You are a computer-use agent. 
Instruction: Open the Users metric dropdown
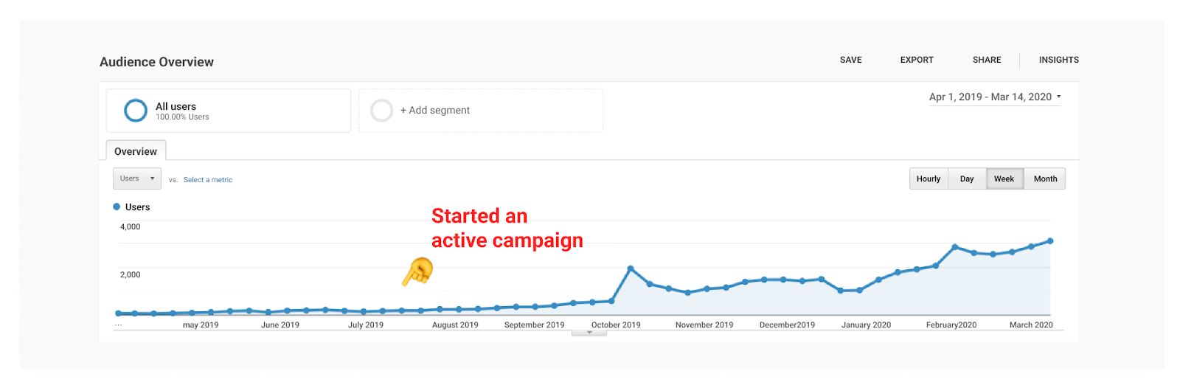(x=137, y=179)
